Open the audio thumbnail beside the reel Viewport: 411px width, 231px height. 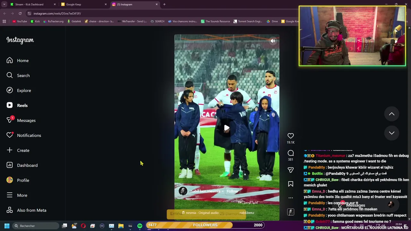coord(291,212)
